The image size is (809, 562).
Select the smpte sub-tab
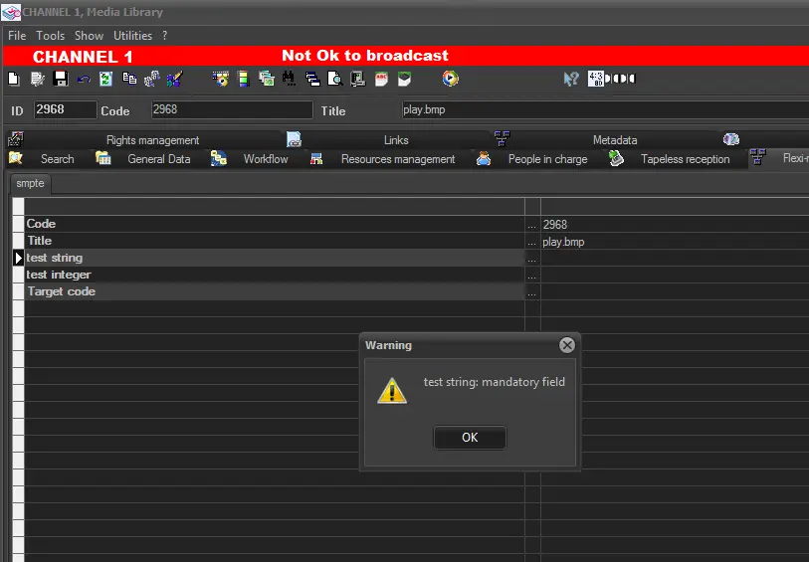pyautogui.click(x=30, y=184)
